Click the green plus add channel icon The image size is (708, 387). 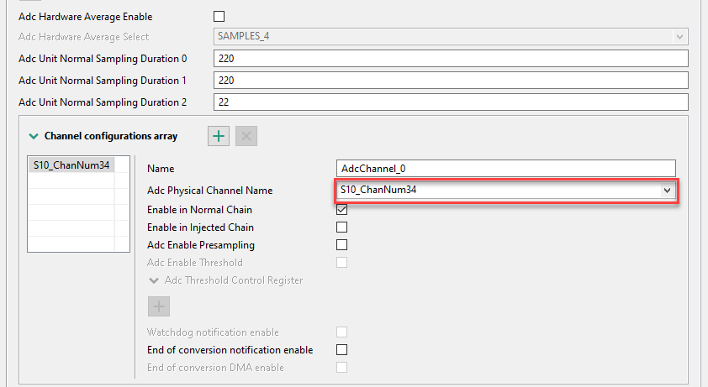coord(219,136)
